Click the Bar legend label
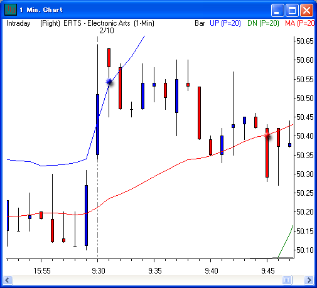The image size is (317, 288). click(x=200, y=23)
